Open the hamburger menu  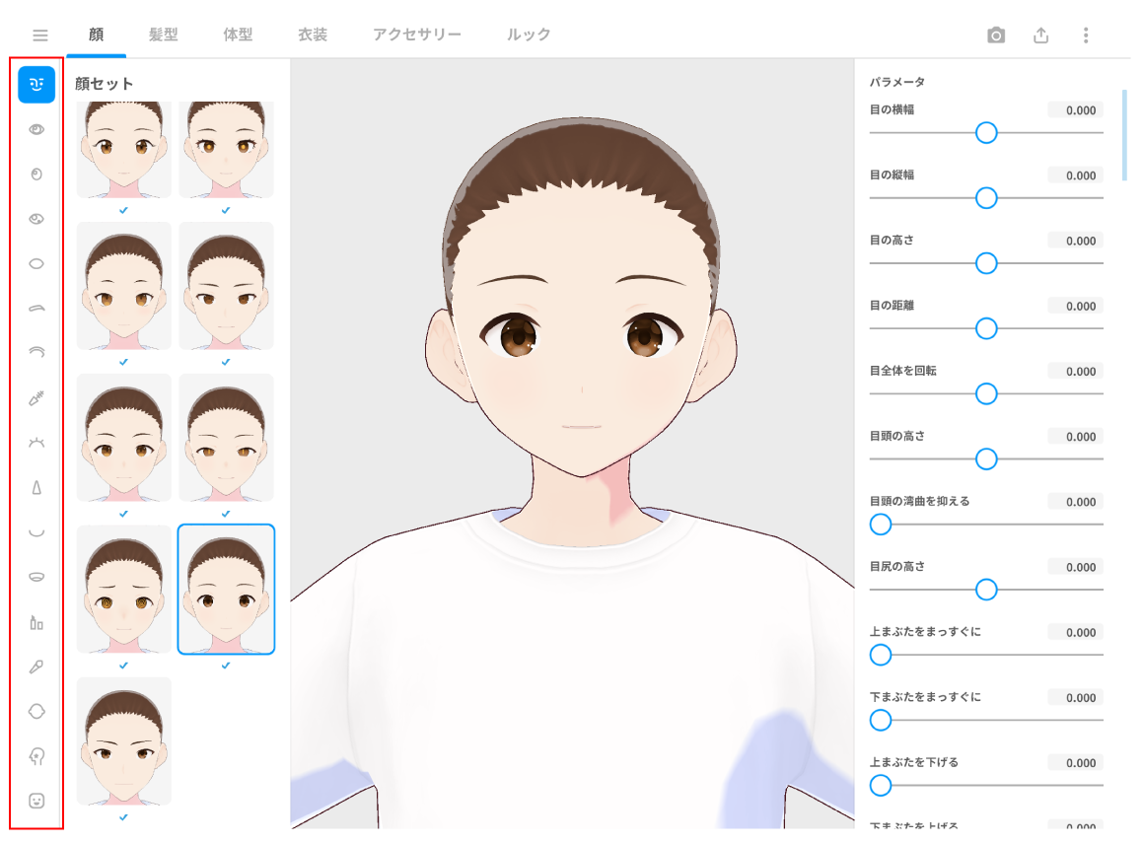40,35
